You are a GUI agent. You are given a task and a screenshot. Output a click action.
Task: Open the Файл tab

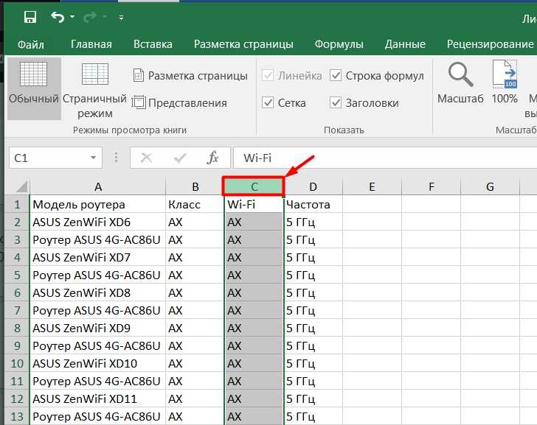point(31,44)
